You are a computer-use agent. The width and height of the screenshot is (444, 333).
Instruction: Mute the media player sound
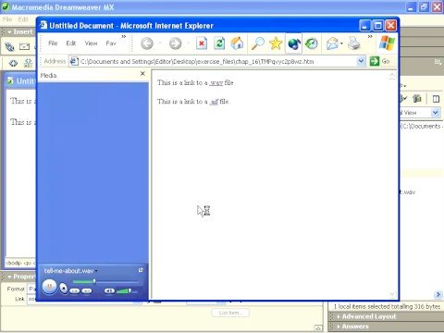(x=109, y=290)
